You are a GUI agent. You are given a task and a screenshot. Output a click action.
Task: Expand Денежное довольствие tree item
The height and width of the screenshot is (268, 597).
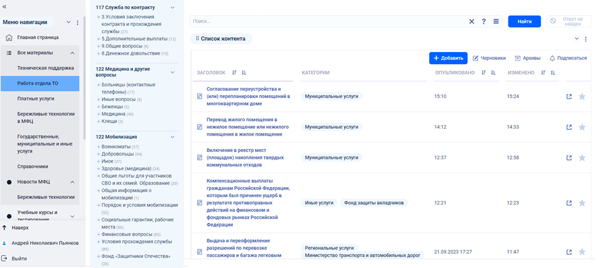point(99,54)
